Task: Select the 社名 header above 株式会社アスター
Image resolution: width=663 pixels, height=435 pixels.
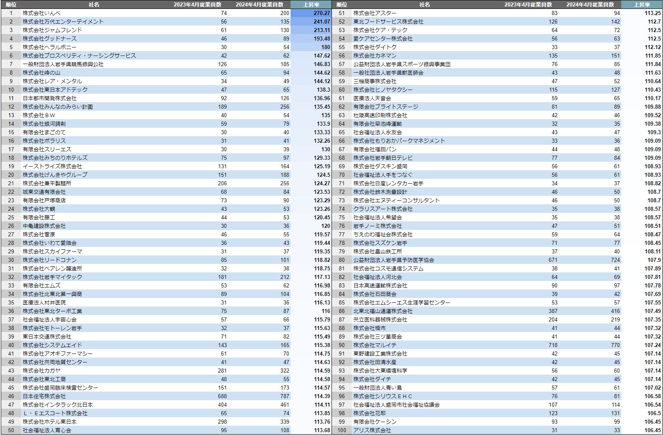Action: click(x=424, y=4)
